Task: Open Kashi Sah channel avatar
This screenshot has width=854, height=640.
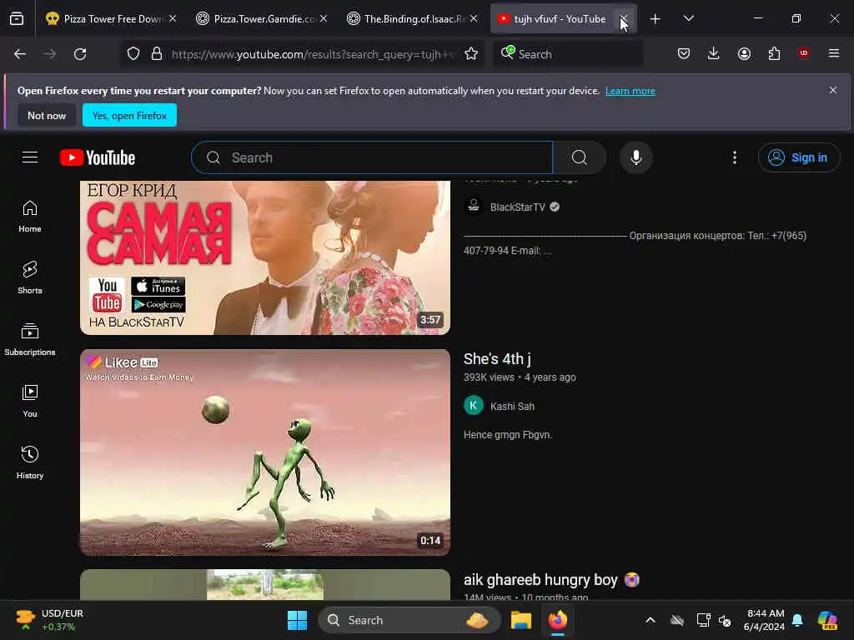Action: point(474,406)
